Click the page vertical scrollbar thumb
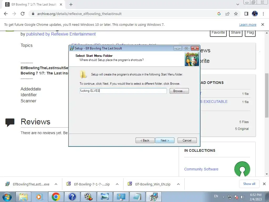Screen dimensions: 269x202 (x=267, y=95)
